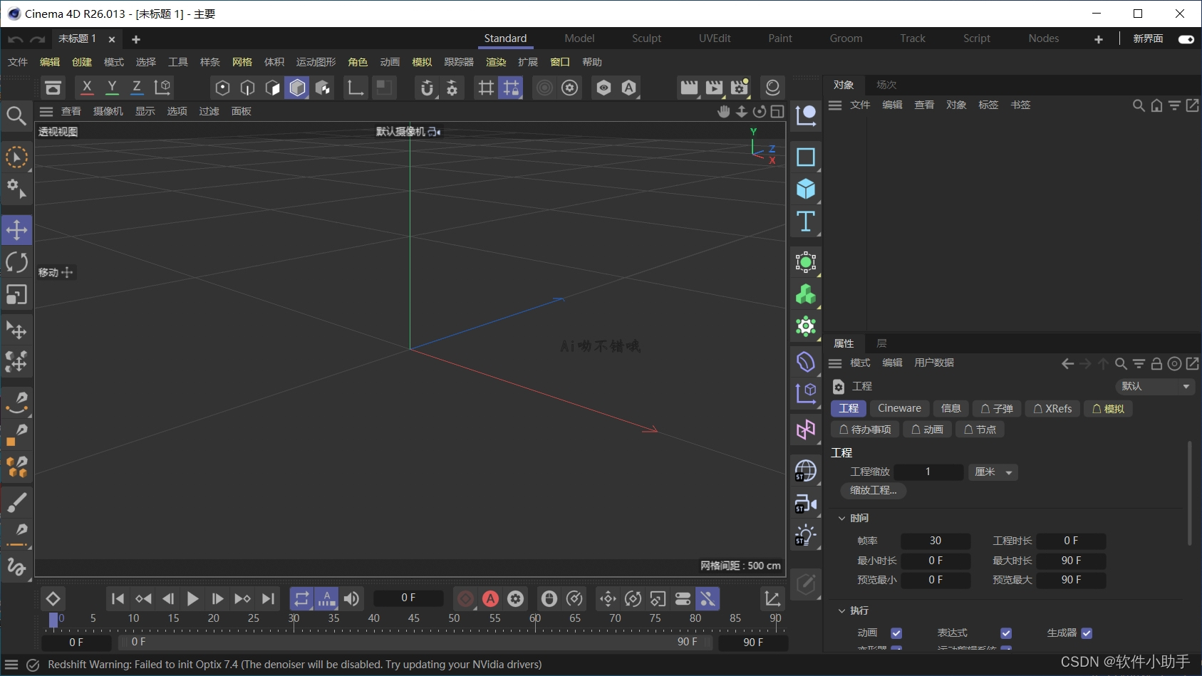Click the magnet/live selection icon in left toolbar
The width and height of the screenshot is (1202, 676).
click(16, 157)
